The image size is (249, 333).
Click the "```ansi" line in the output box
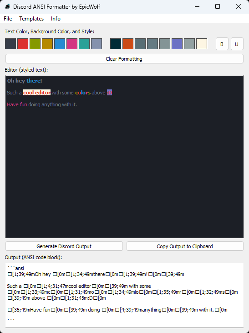point(15,268)
